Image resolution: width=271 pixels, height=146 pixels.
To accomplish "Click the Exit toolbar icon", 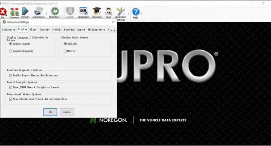I will point(4,13).
